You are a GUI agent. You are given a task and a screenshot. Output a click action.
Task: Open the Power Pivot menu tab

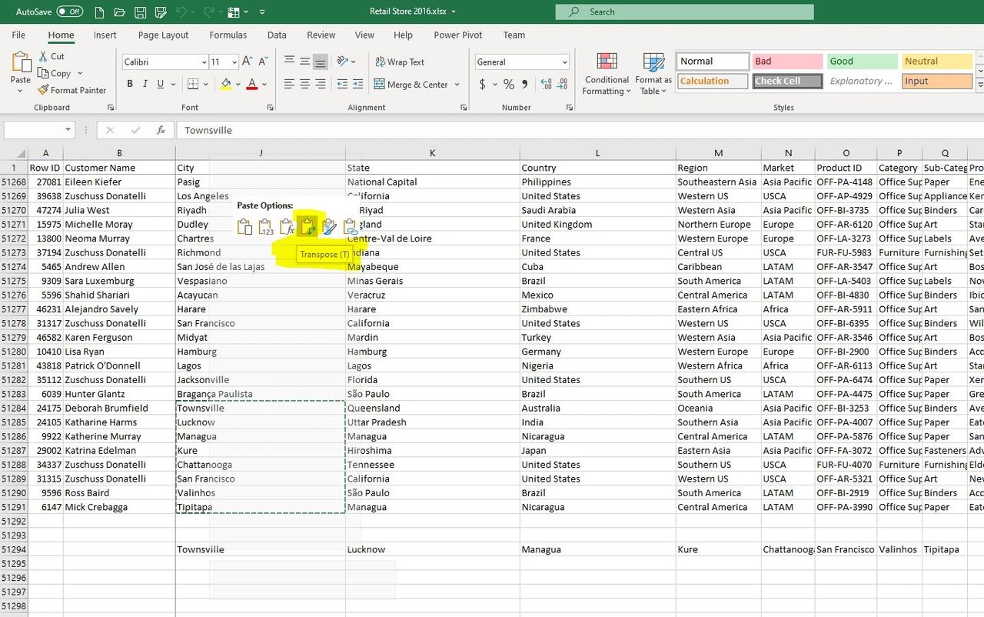pyautogui.click(x=457, y=35)
